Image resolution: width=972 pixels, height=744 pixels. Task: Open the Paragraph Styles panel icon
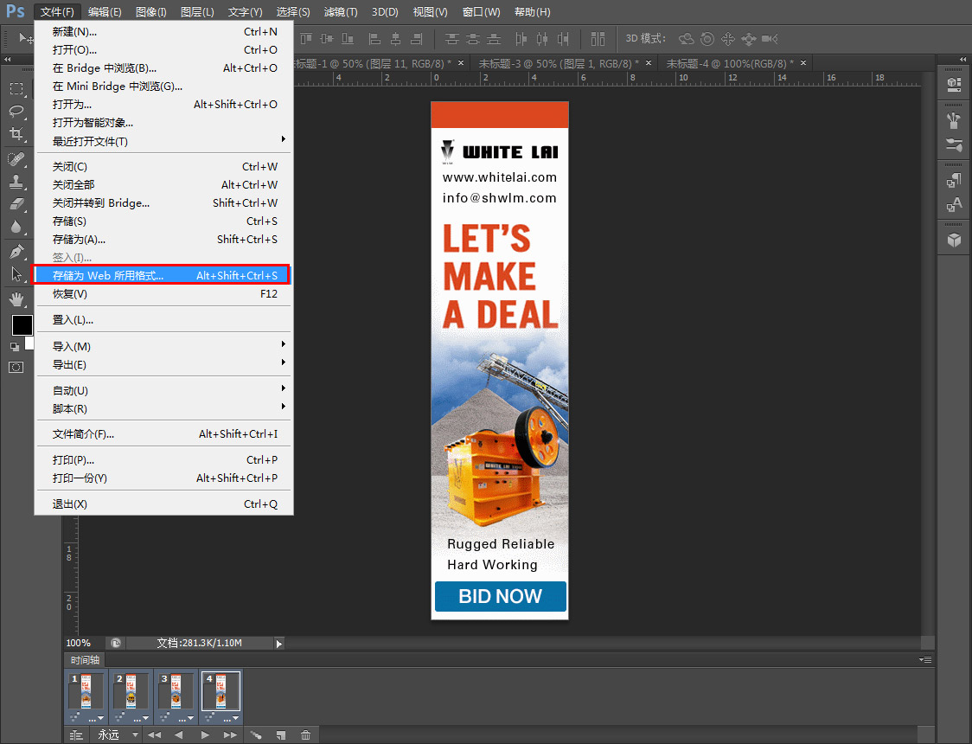pyautogui.click(x=954, y=181)
